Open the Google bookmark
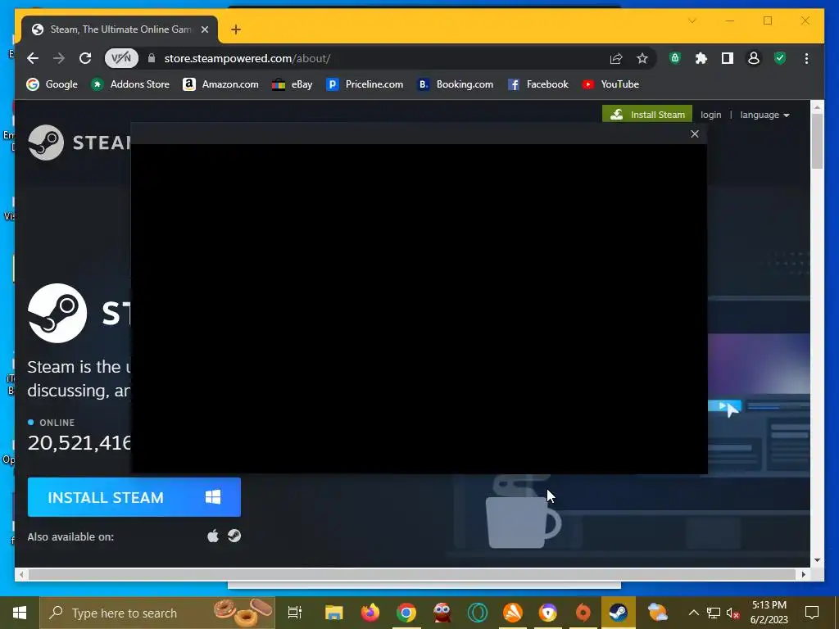839x629 pixels. [x=52, y=84]
